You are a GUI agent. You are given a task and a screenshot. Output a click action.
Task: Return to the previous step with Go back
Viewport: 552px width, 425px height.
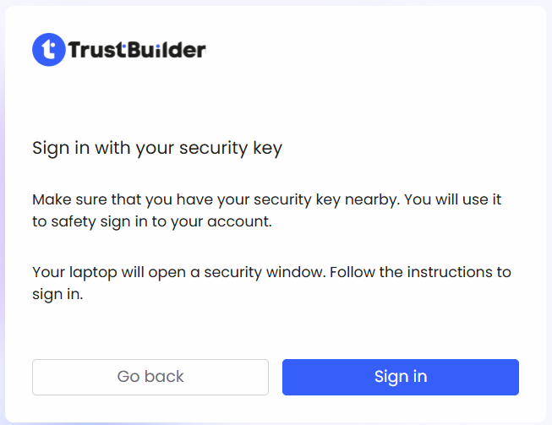150,377
